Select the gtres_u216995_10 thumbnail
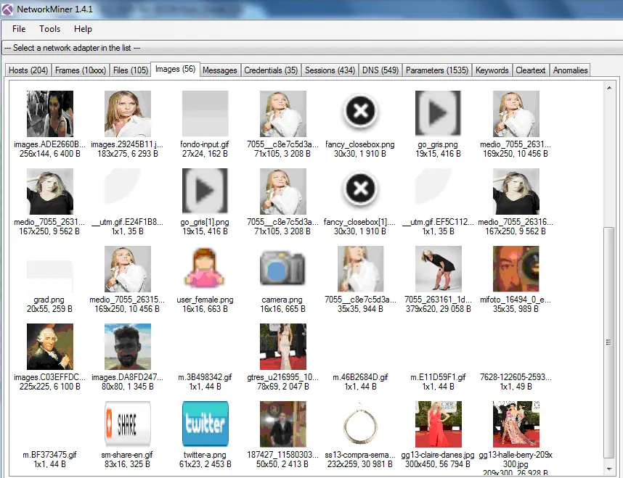 tap(283, 347)
